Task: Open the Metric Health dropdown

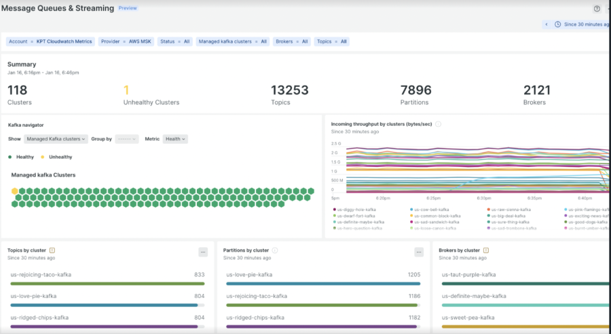Action: point(175,139)
